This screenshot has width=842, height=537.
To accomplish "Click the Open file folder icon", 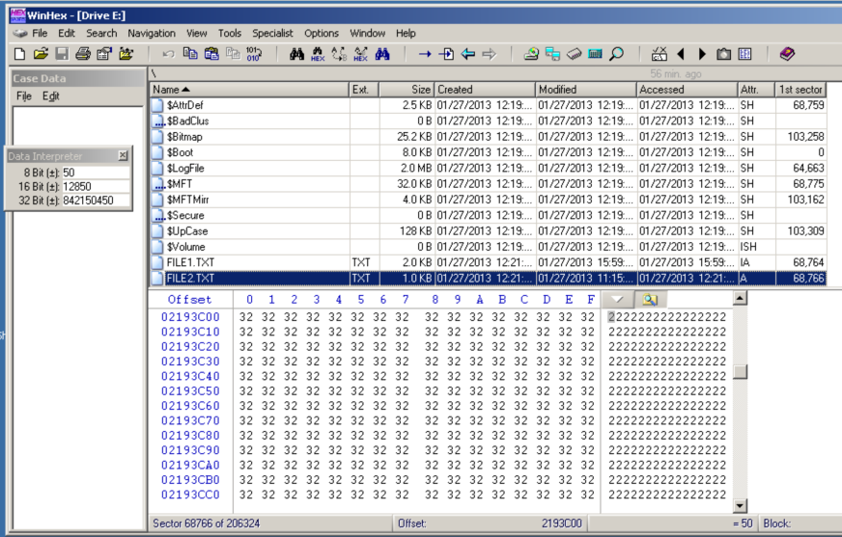I will pyautogui.click(x=41, y=54).
